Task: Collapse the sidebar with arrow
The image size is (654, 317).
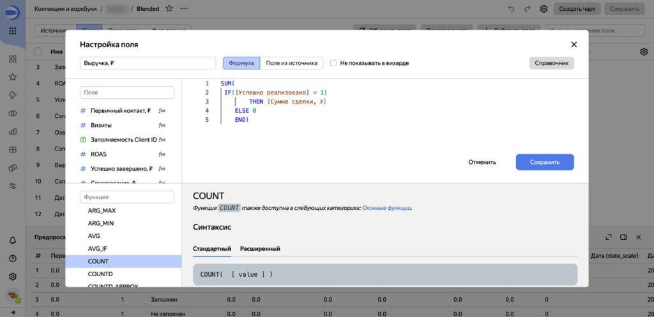Action: point(13,312)
